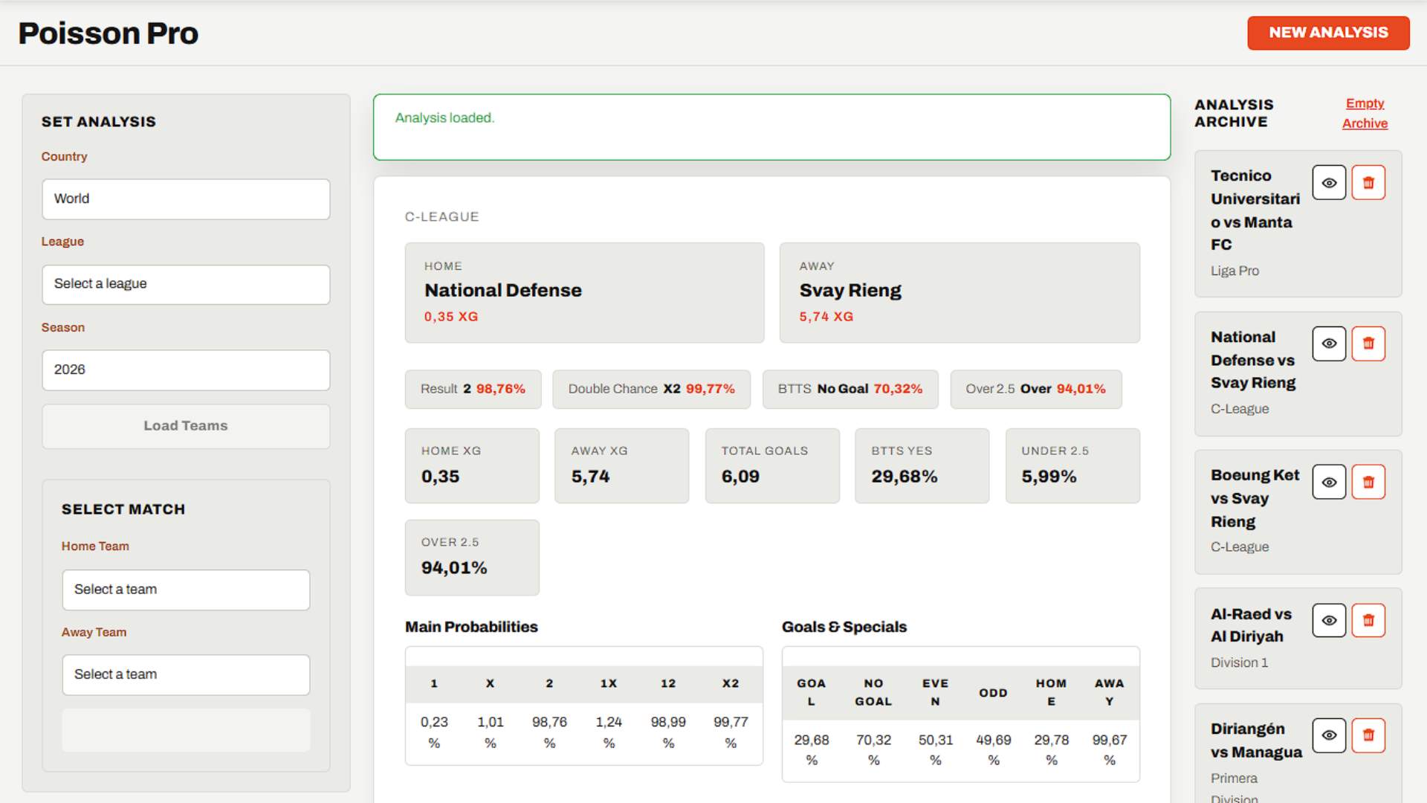
Task: Click the Over 2.5 prediction chip
Action: pos(1035,389)
